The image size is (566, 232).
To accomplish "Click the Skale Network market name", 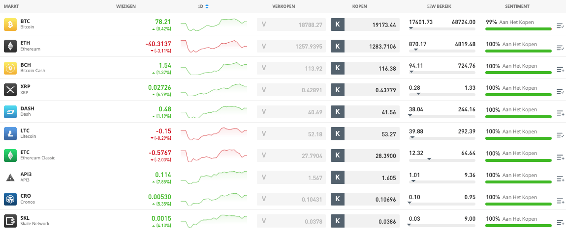I will click(34, 223).
